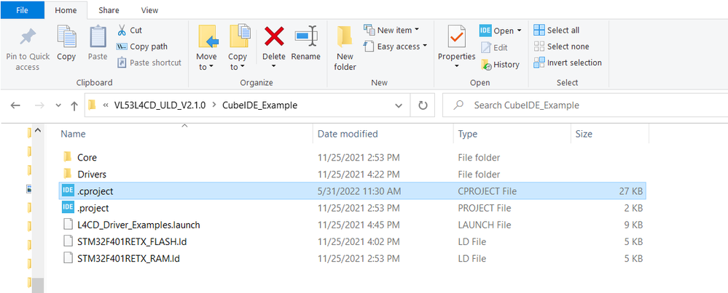Expand the address bar history dropdown
728x293 pixels.
[399, 105]
